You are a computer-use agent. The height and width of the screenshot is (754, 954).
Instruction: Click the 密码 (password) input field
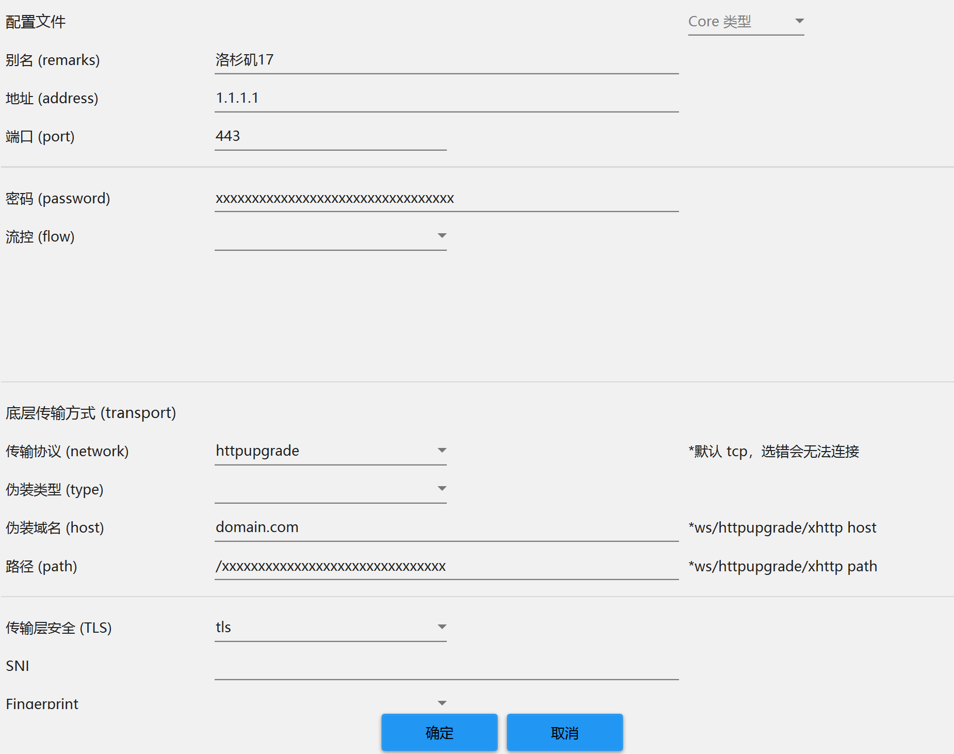[446, 199]
